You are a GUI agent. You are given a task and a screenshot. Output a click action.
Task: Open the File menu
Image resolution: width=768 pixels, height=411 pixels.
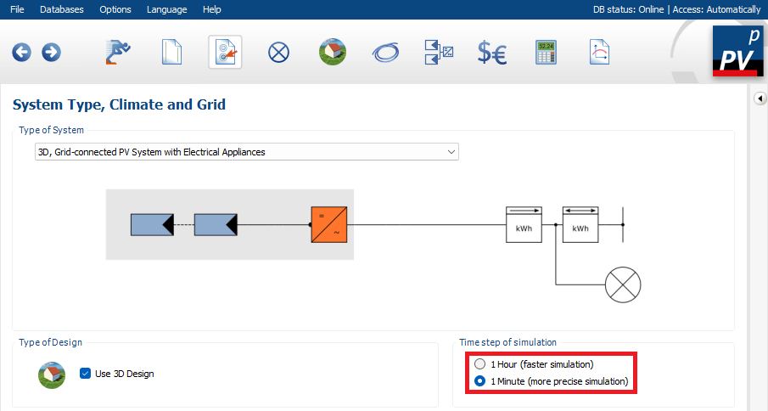point(17,9)
